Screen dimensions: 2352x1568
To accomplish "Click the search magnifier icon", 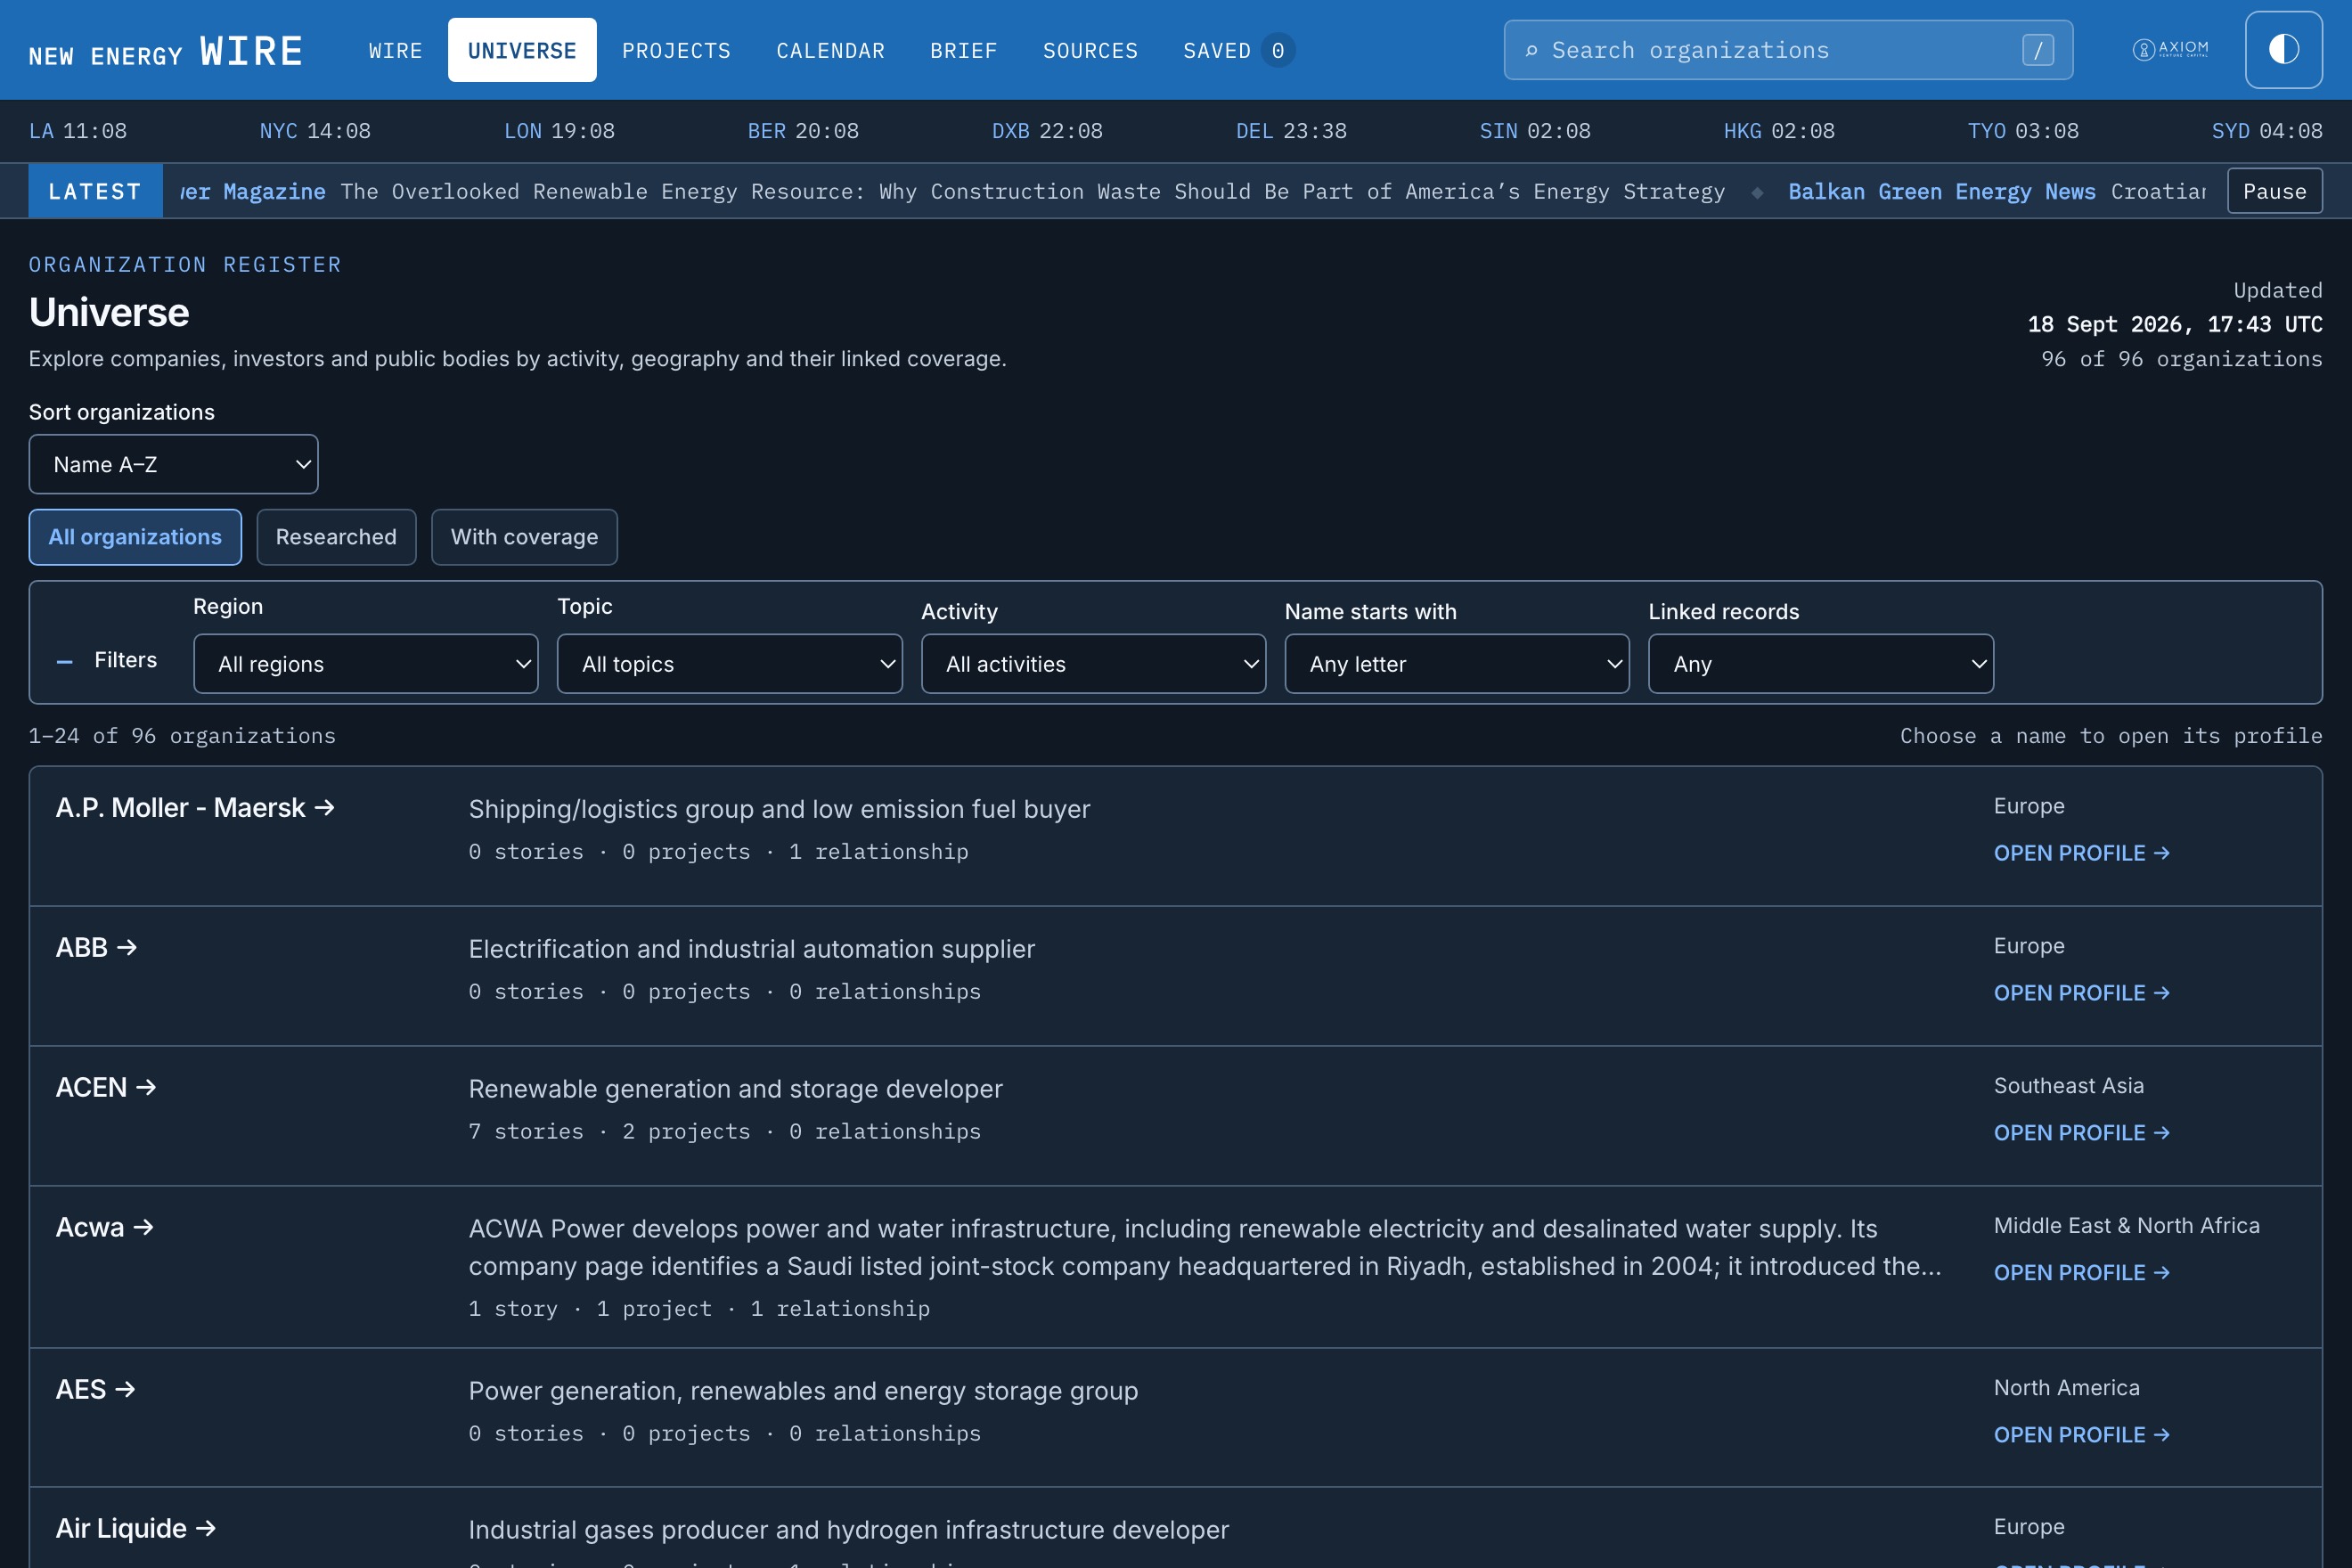I will click(1531, 50).
